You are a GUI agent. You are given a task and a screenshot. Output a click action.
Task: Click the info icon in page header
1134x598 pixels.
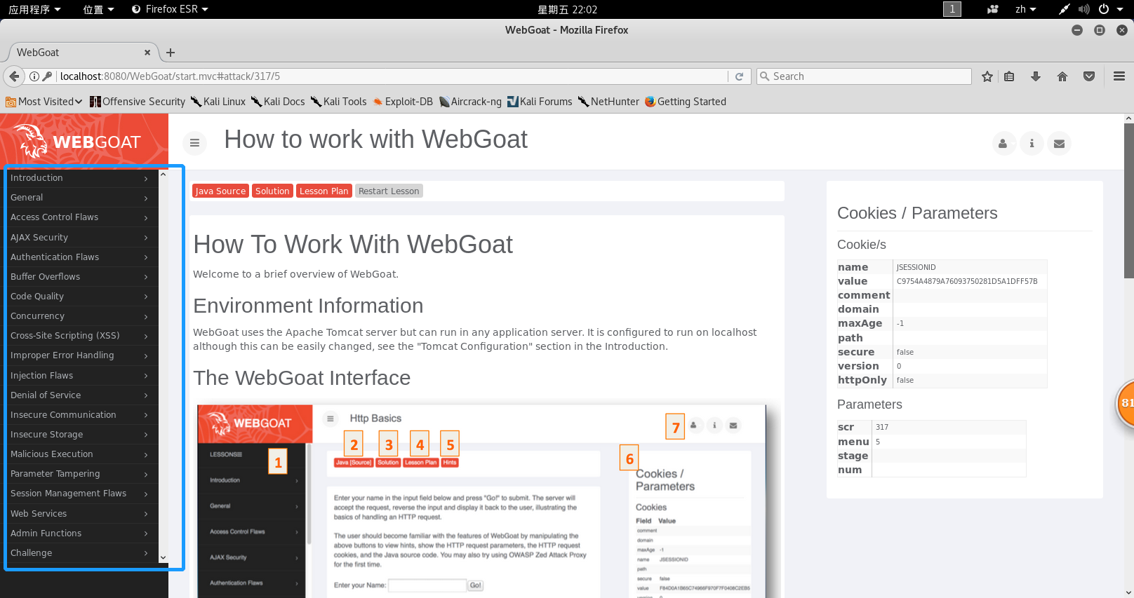1032,144
